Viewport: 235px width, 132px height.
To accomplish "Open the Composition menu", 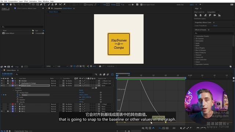I will tap(13, 1).
